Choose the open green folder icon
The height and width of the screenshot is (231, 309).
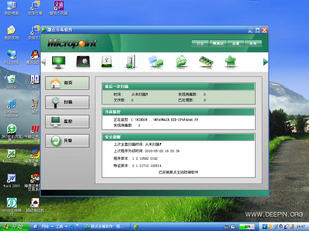pos(182,61)
